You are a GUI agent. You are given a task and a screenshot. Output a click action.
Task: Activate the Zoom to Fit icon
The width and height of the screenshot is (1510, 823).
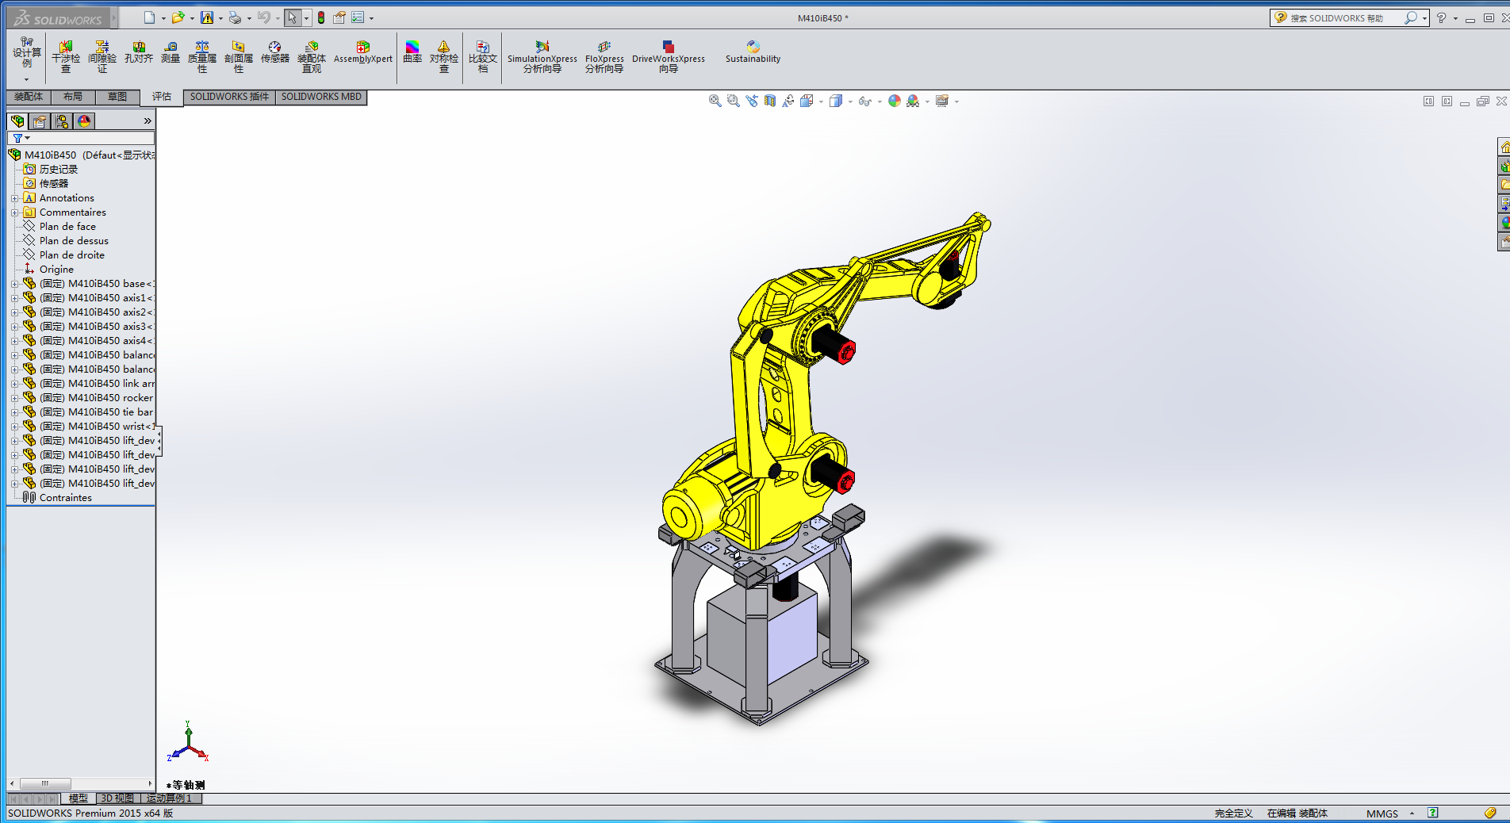(713, 101)
